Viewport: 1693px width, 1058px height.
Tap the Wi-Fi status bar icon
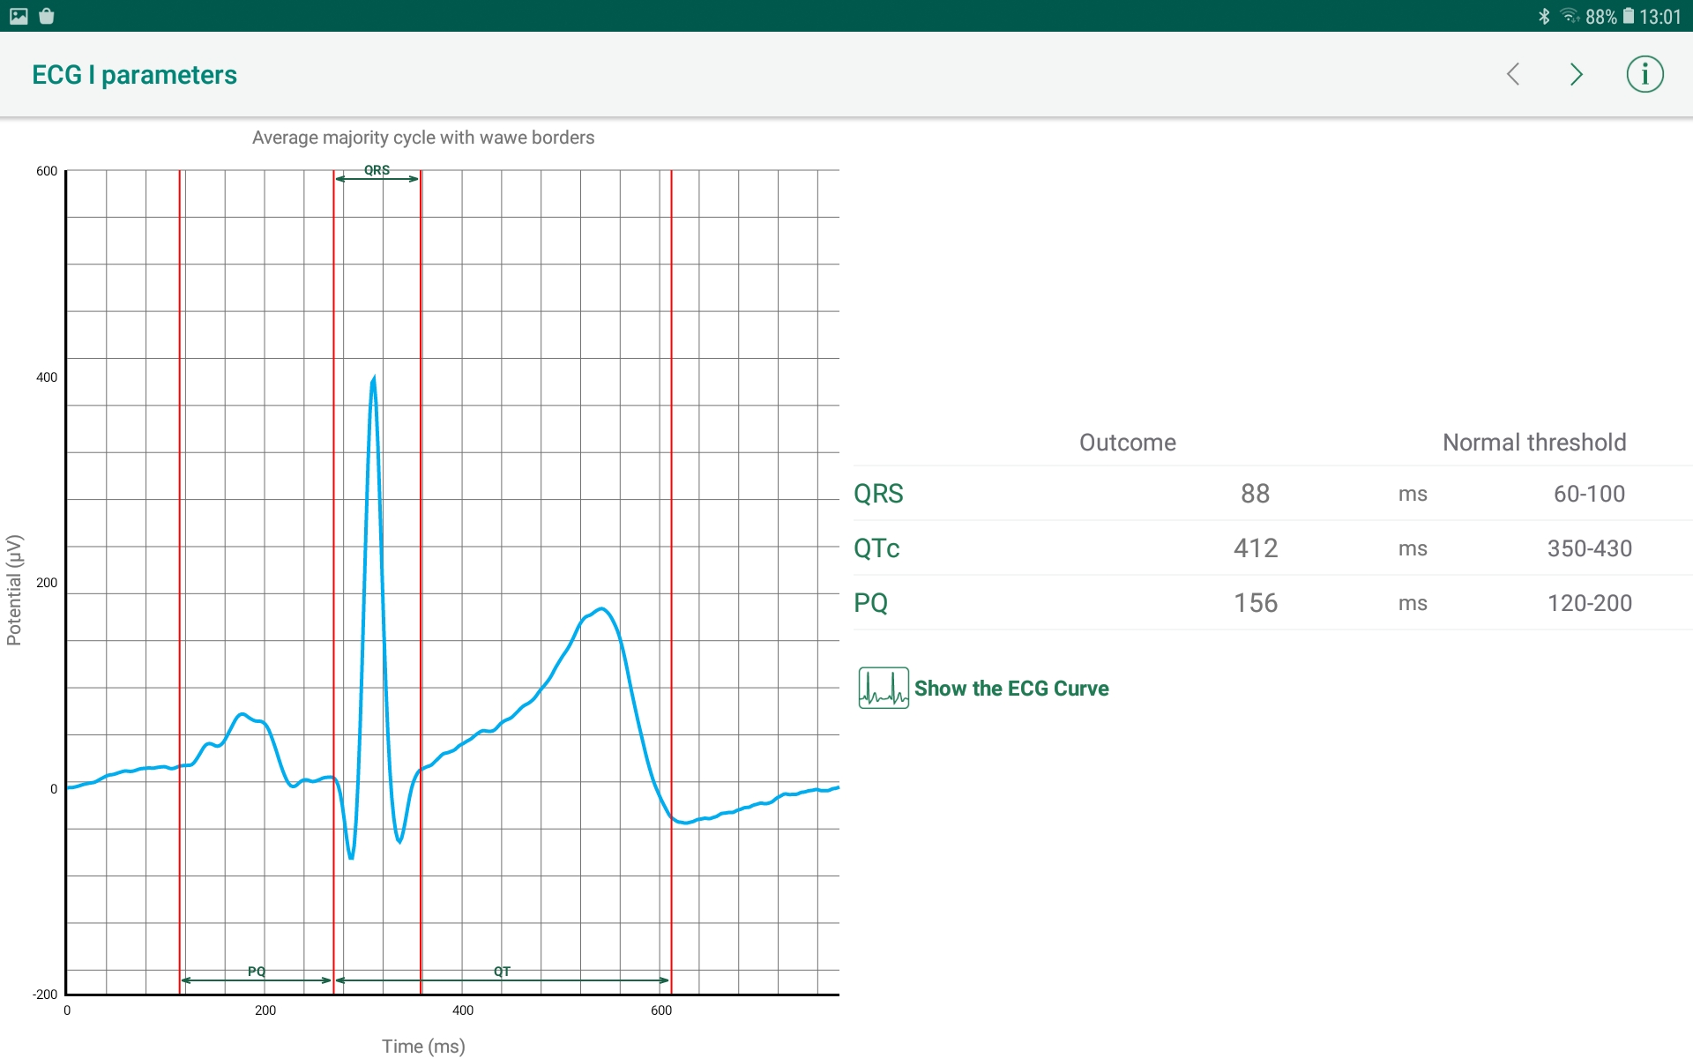[x=1569, y=16]
